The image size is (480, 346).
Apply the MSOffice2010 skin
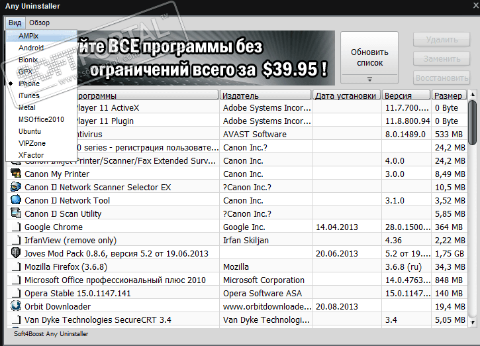coord(41,119)
